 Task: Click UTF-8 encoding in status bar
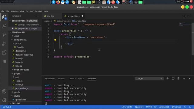149,107
